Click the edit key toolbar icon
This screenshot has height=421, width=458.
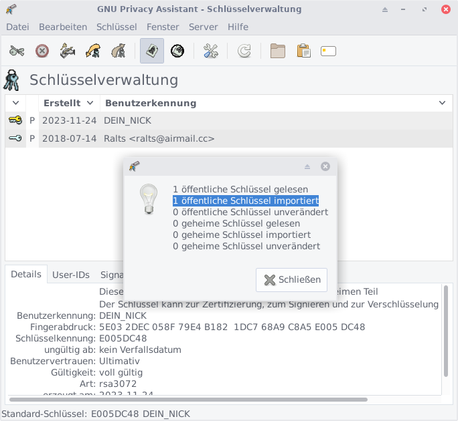click(x=17, y=51)
